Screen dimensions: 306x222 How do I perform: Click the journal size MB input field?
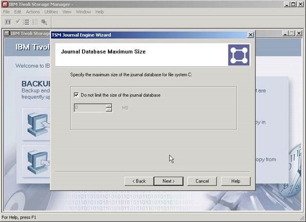(x=90, y=108)
